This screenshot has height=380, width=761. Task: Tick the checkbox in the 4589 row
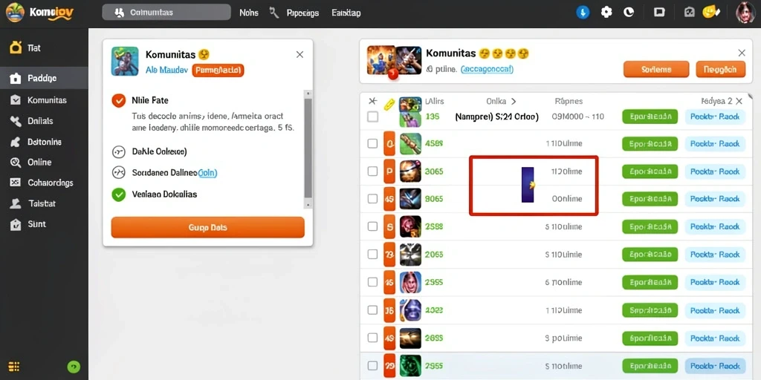point(372,143)
